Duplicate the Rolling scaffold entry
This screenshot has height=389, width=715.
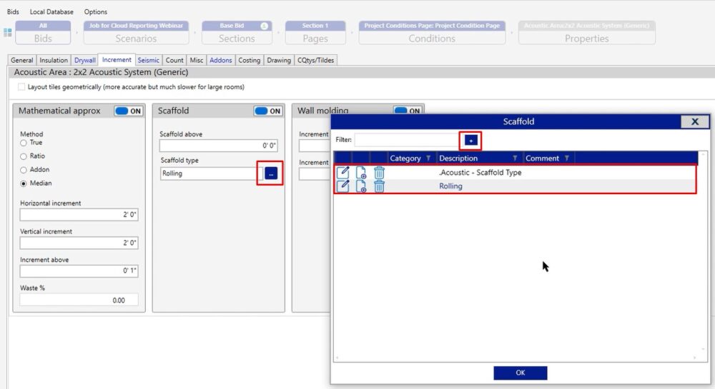click(361, 186)
